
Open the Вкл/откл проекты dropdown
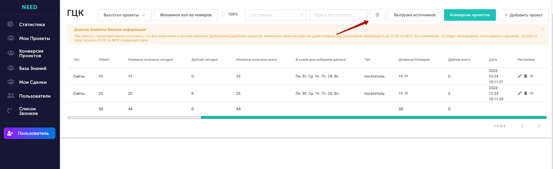point(124,15)
